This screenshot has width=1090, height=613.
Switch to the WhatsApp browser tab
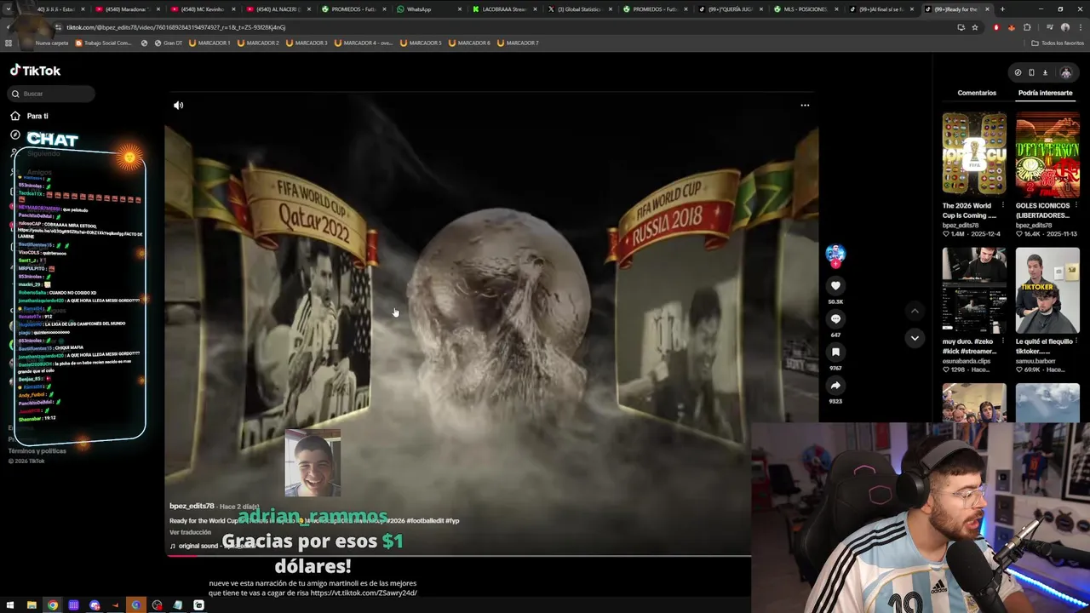(430, 9)
